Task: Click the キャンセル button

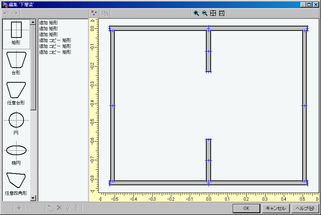Action: click(x=275, y=208)
